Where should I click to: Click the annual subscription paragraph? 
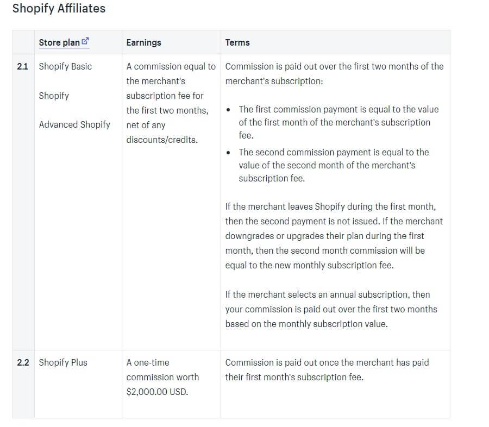[331, 309]
